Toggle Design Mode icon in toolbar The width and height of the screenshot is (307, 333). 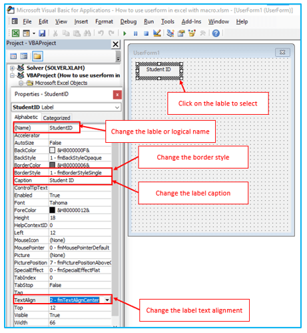[157, 33]
